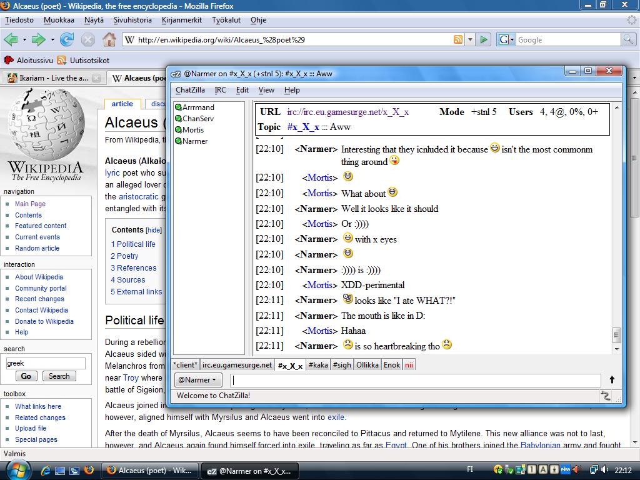This screenshot has height=480, width=640.
Task: Reload the Wikipedia page in Firefox
Action: (66, 39)
